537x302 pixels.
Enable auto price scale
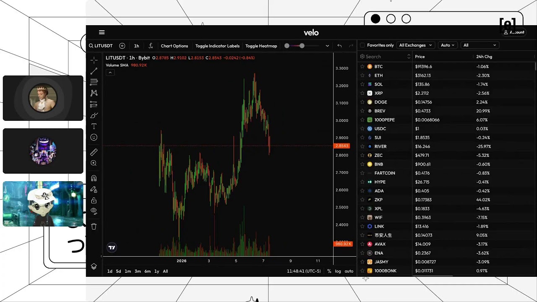pyautogui.click(x=349, y=271)
